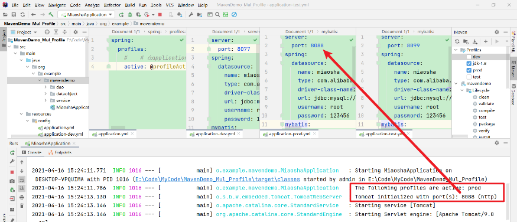Image resolution: width=517 pixels, height=222 pixels.
Task: Open the MiaoshaApplication run configuration dropdown
Action: pyautogui.click(x=86, y=15)
